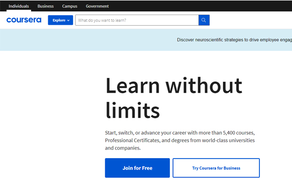Open the Business tab

[46, 6]
